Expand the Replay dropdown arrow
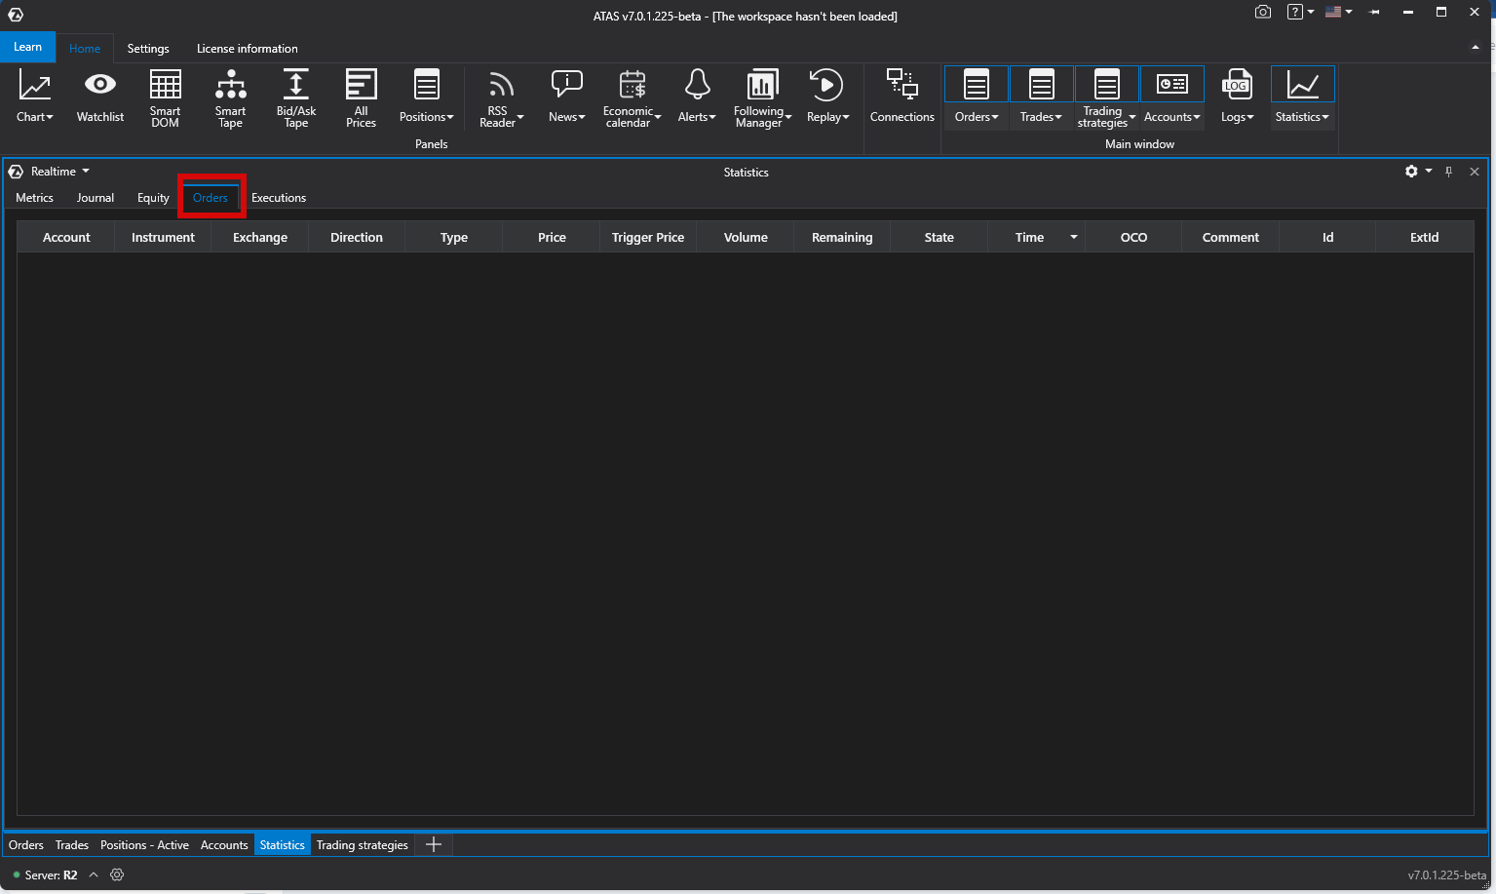Viewport: 1496px width, 894px height. tap(846, 118)
